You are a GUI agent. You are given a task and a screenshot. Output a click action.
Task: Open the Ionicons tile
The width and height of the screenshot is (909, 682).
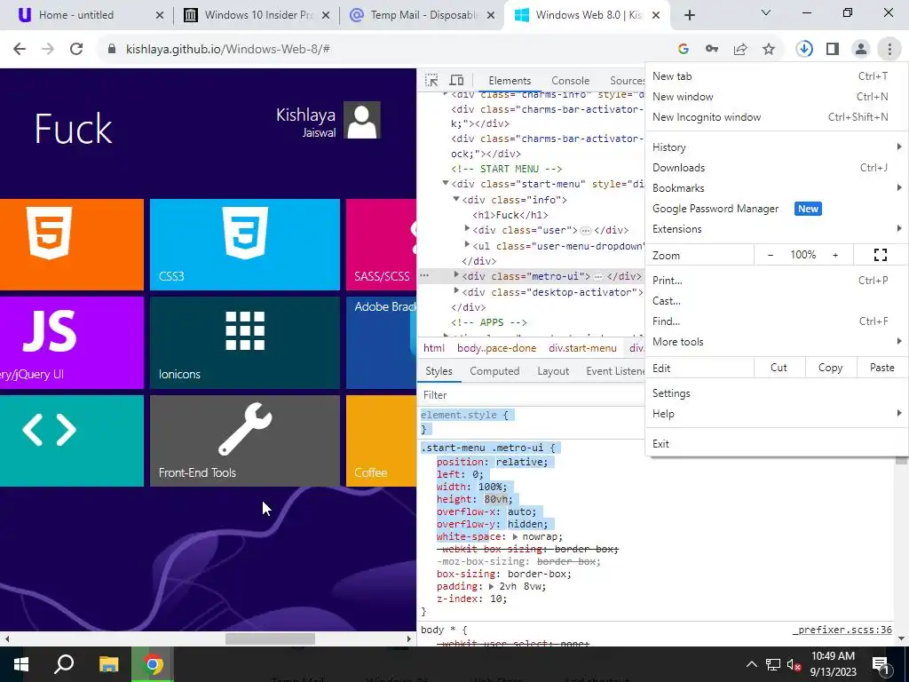tap(245, 343)
